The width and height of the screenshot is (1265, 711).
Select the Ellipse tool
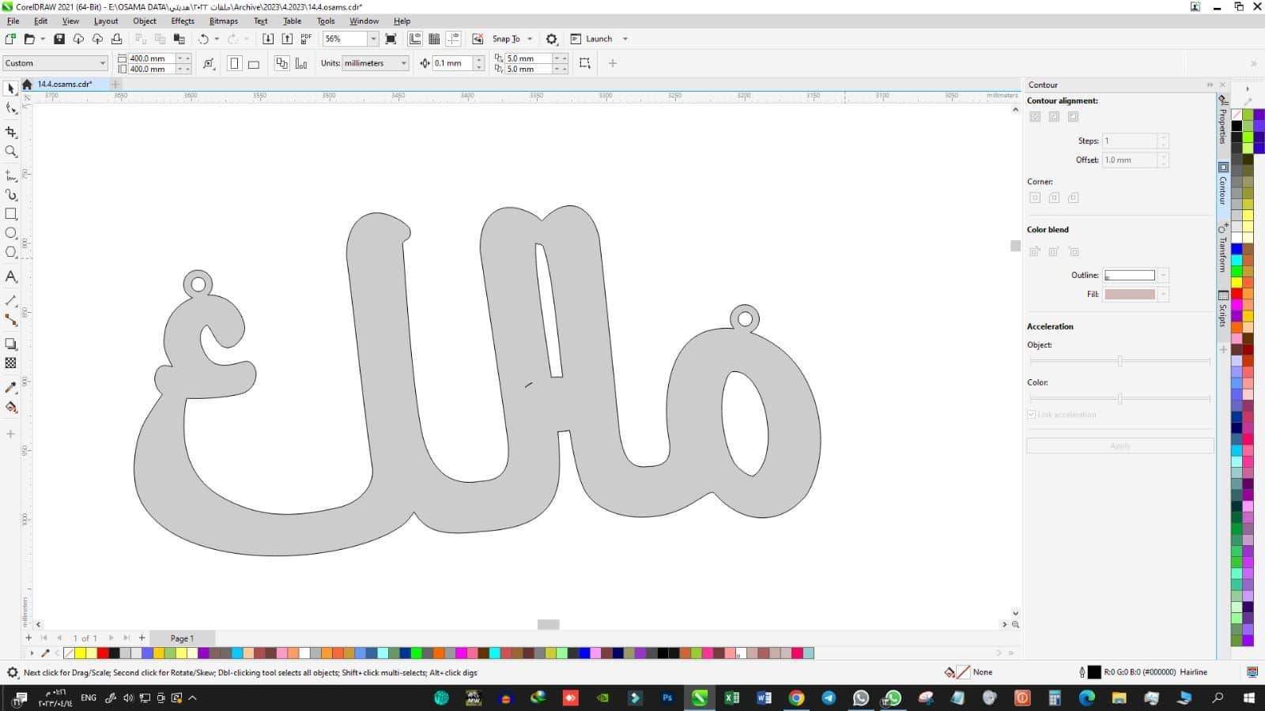(11, 233)
